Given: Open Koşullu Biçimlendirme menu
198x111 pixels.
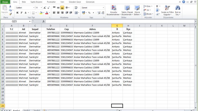Looking at the screenshot, I should tap(113, 10).
